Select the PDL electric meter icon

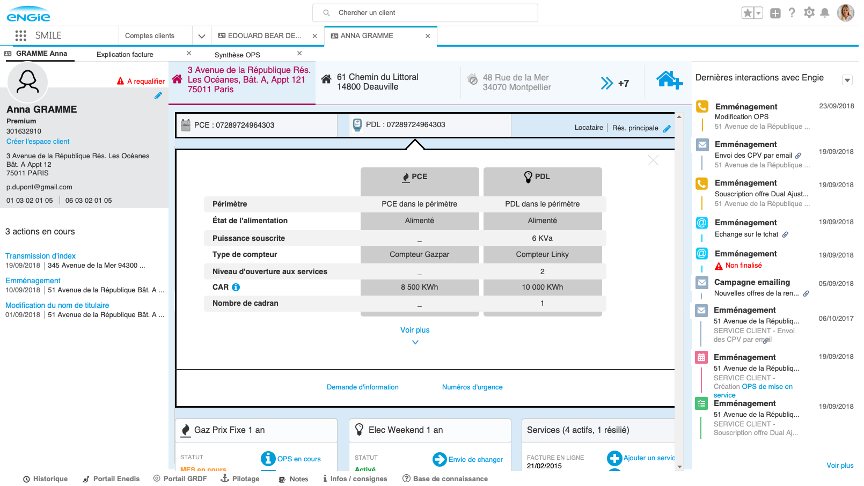coord(357,125)
